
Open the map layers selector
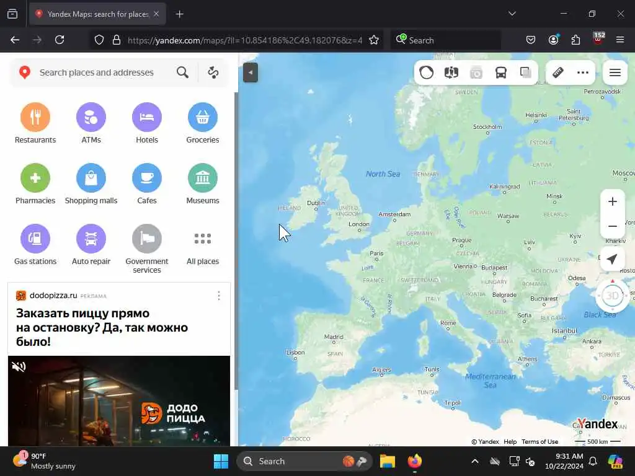526,73
